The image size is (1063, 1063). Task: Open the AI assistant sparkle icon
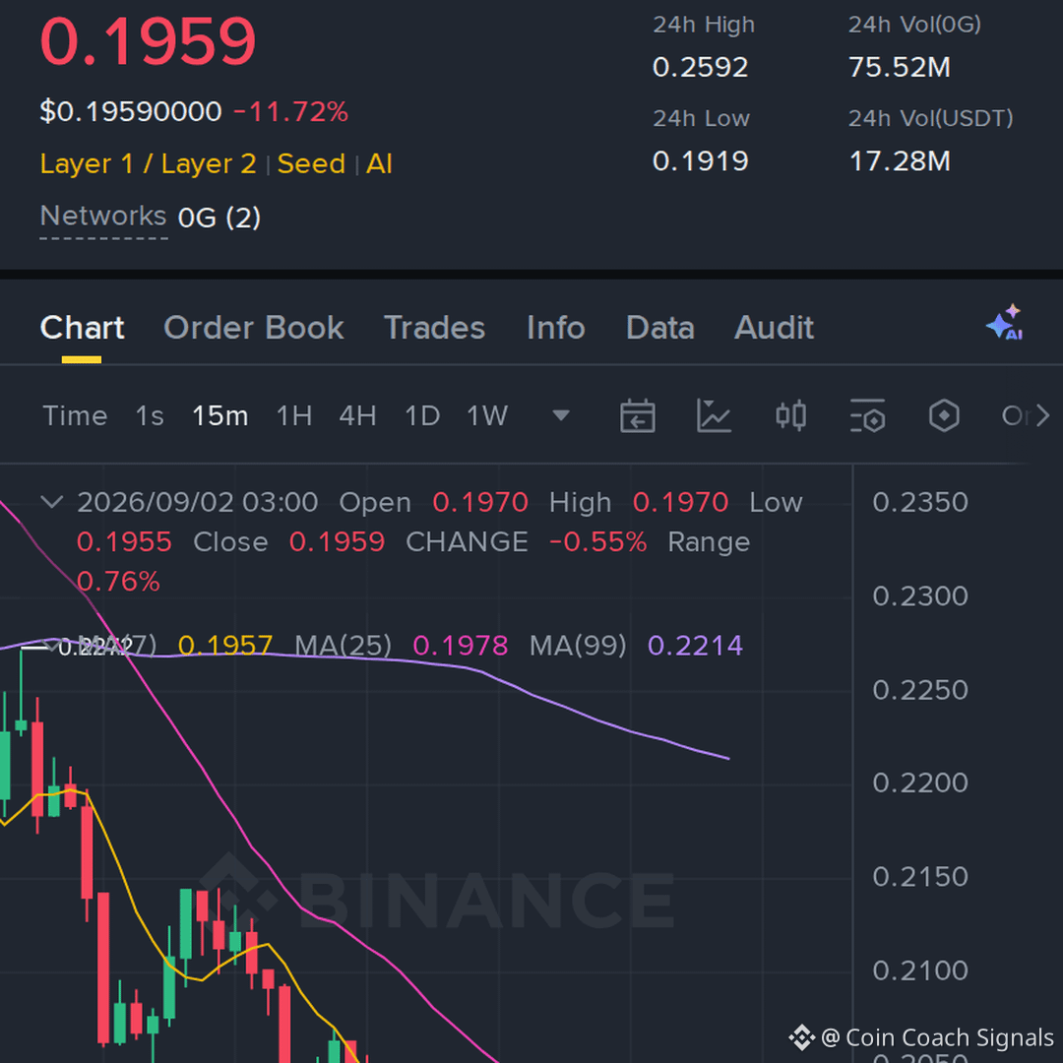click(1005, 322)
